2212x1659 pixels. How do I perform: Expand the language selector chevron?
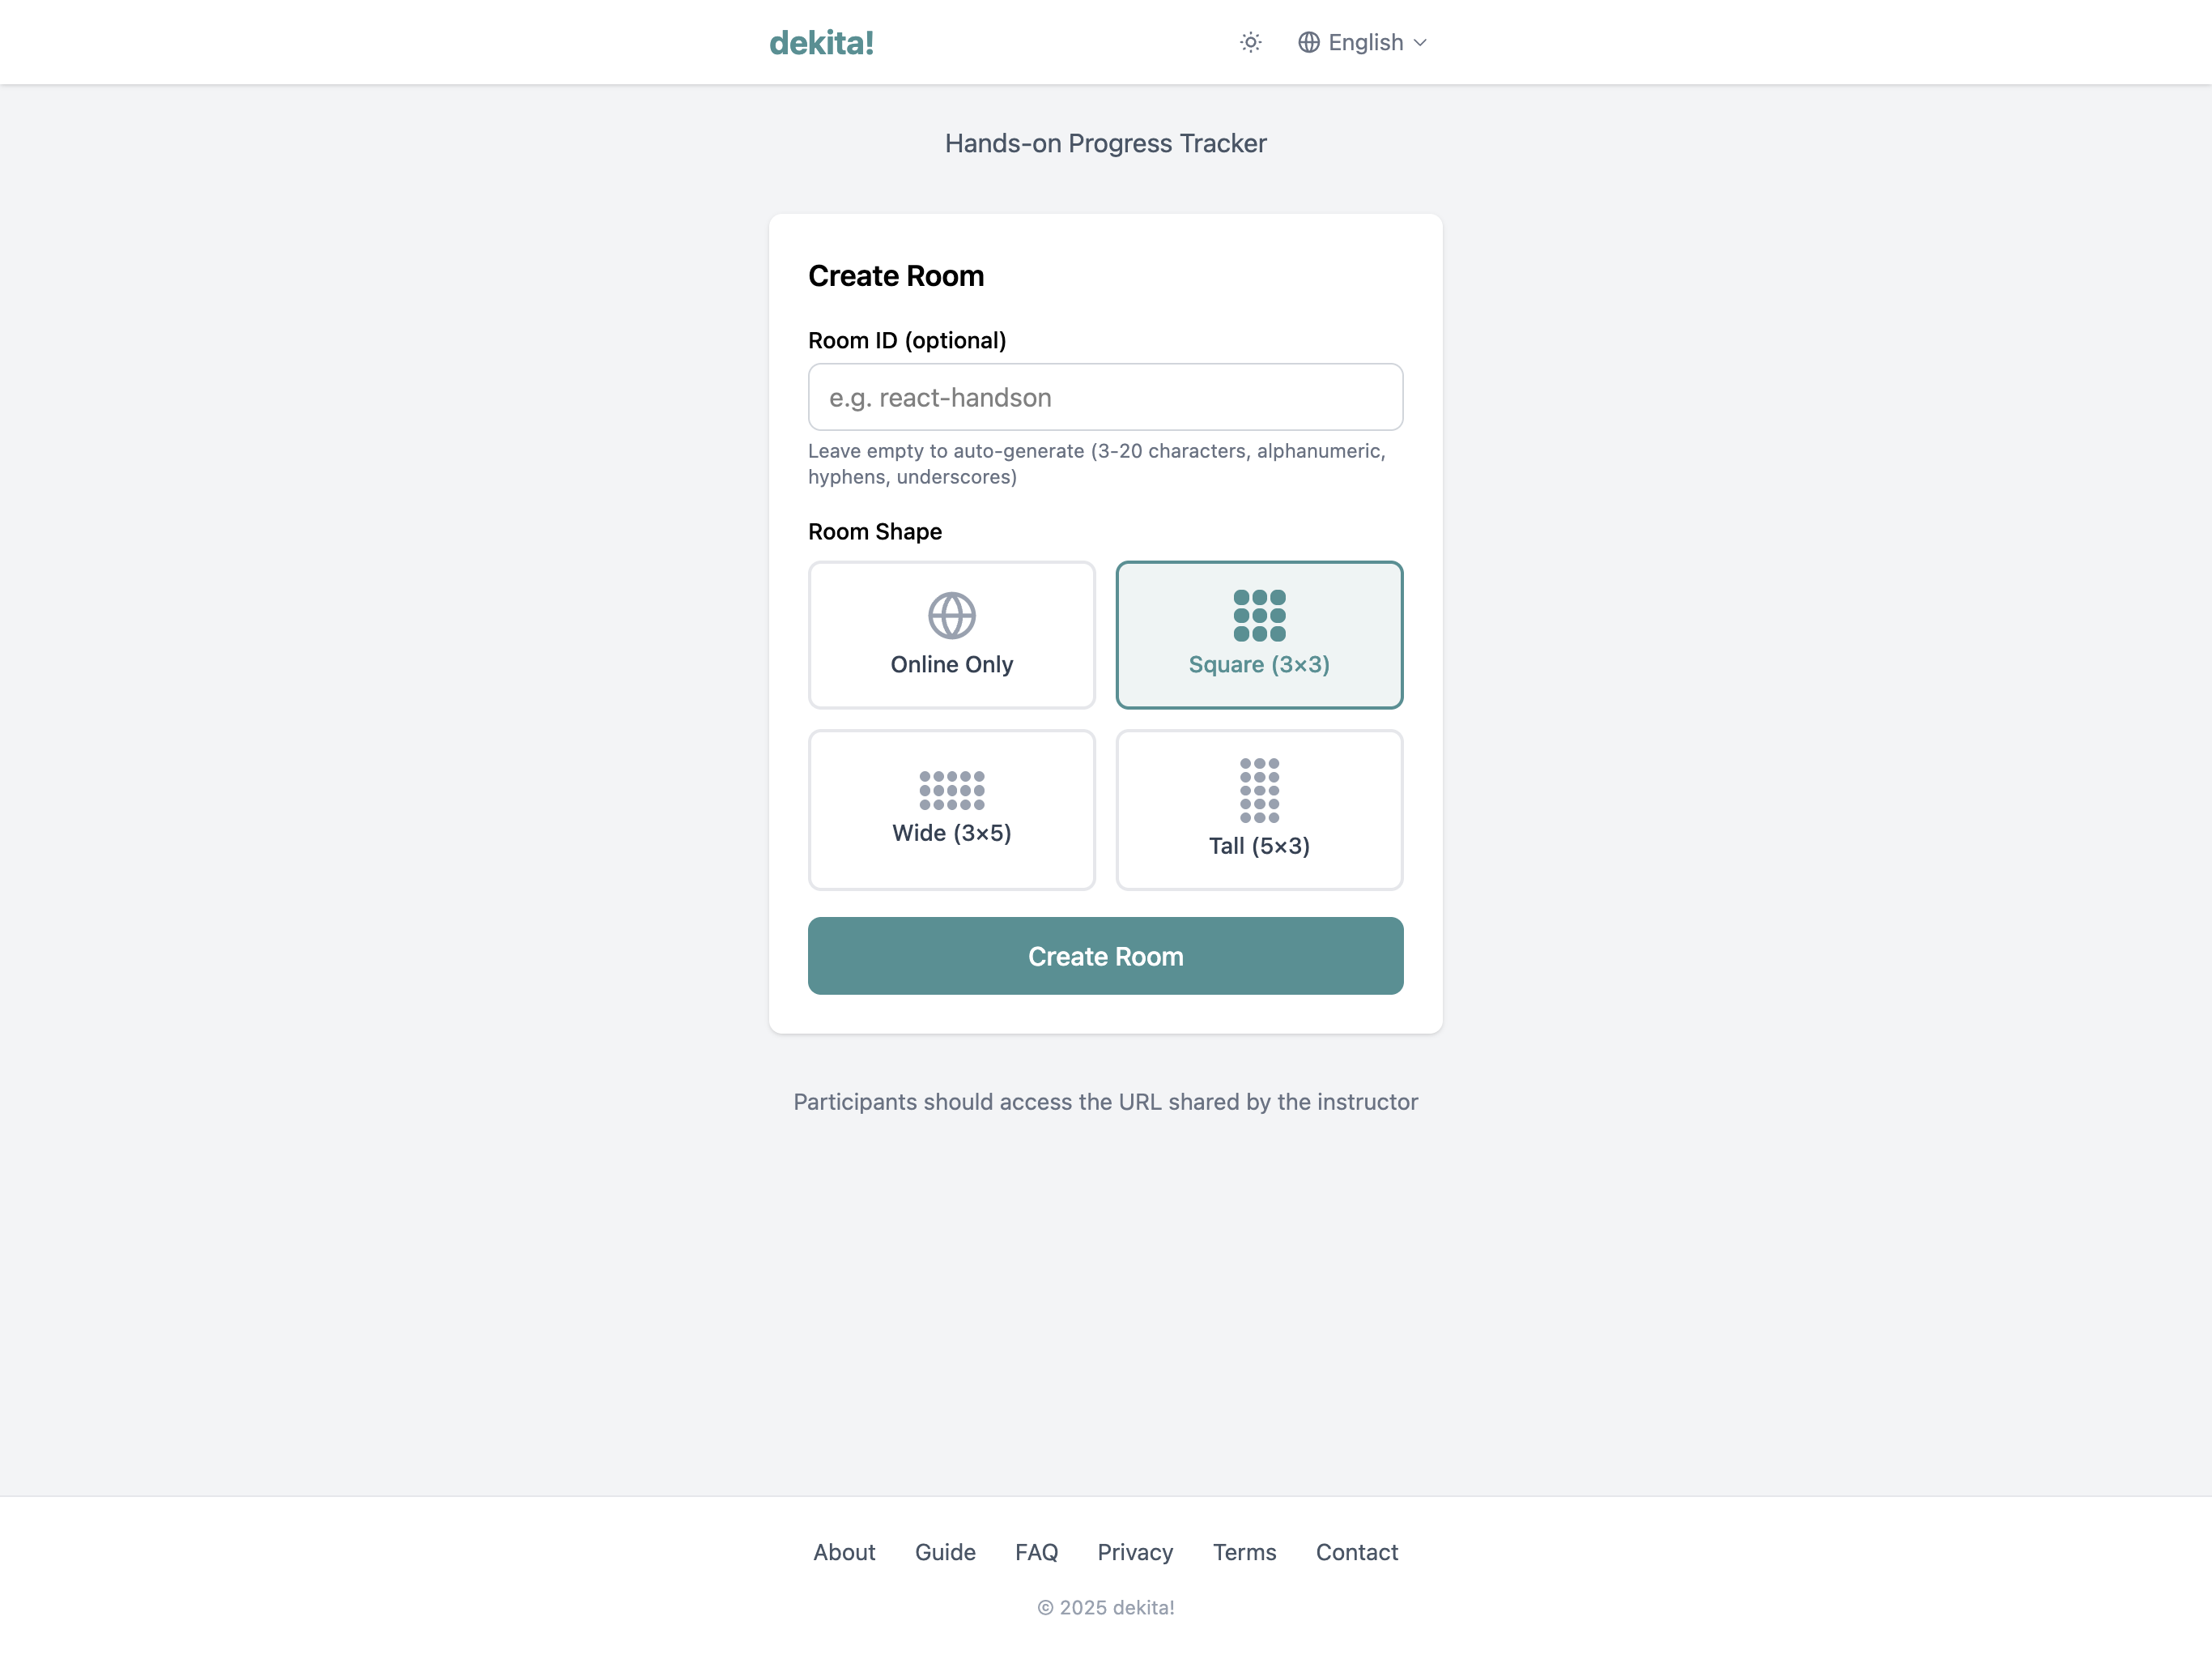tap(1421, 42)
